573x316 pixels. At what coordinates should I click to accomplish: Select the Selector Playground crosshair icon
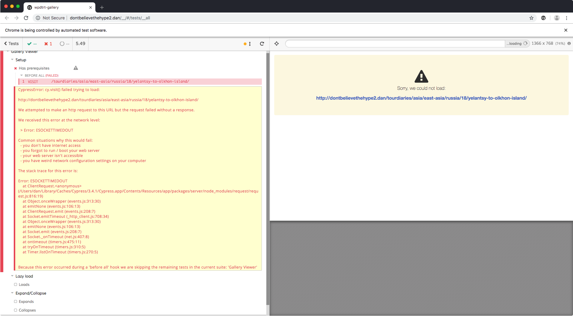(276, 44)
